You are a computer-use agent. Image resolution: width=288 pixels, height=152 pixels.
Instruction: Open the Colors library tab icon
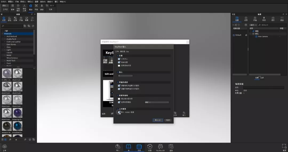(10, 18)
